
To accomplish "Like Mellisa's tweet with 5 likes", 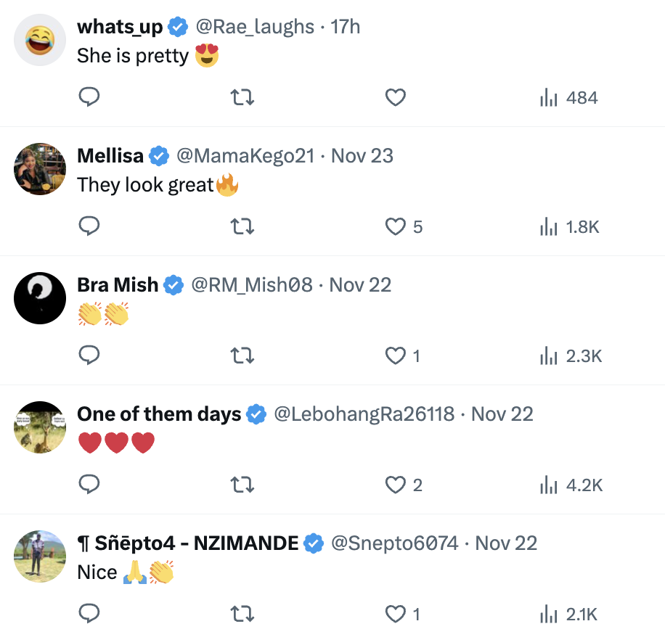I will click(x=395, y=226).
